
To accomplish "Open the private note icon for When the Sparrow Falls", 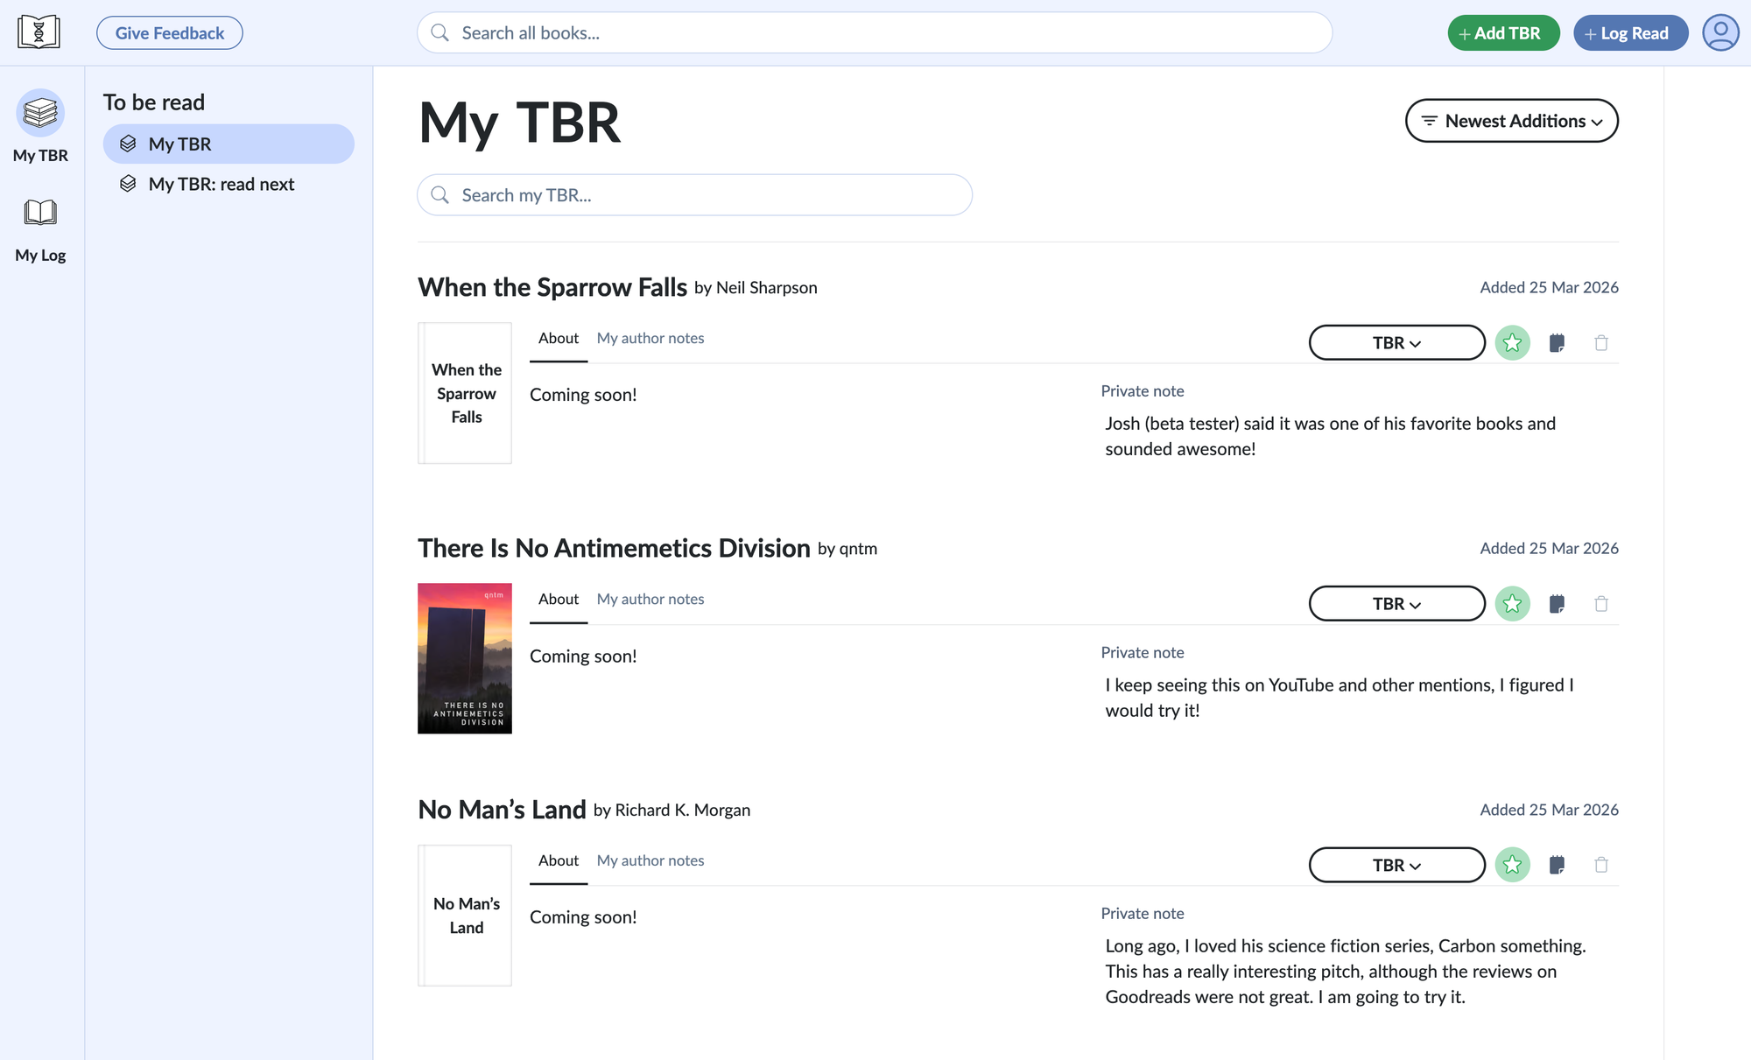I will [x=1558, y=342].
